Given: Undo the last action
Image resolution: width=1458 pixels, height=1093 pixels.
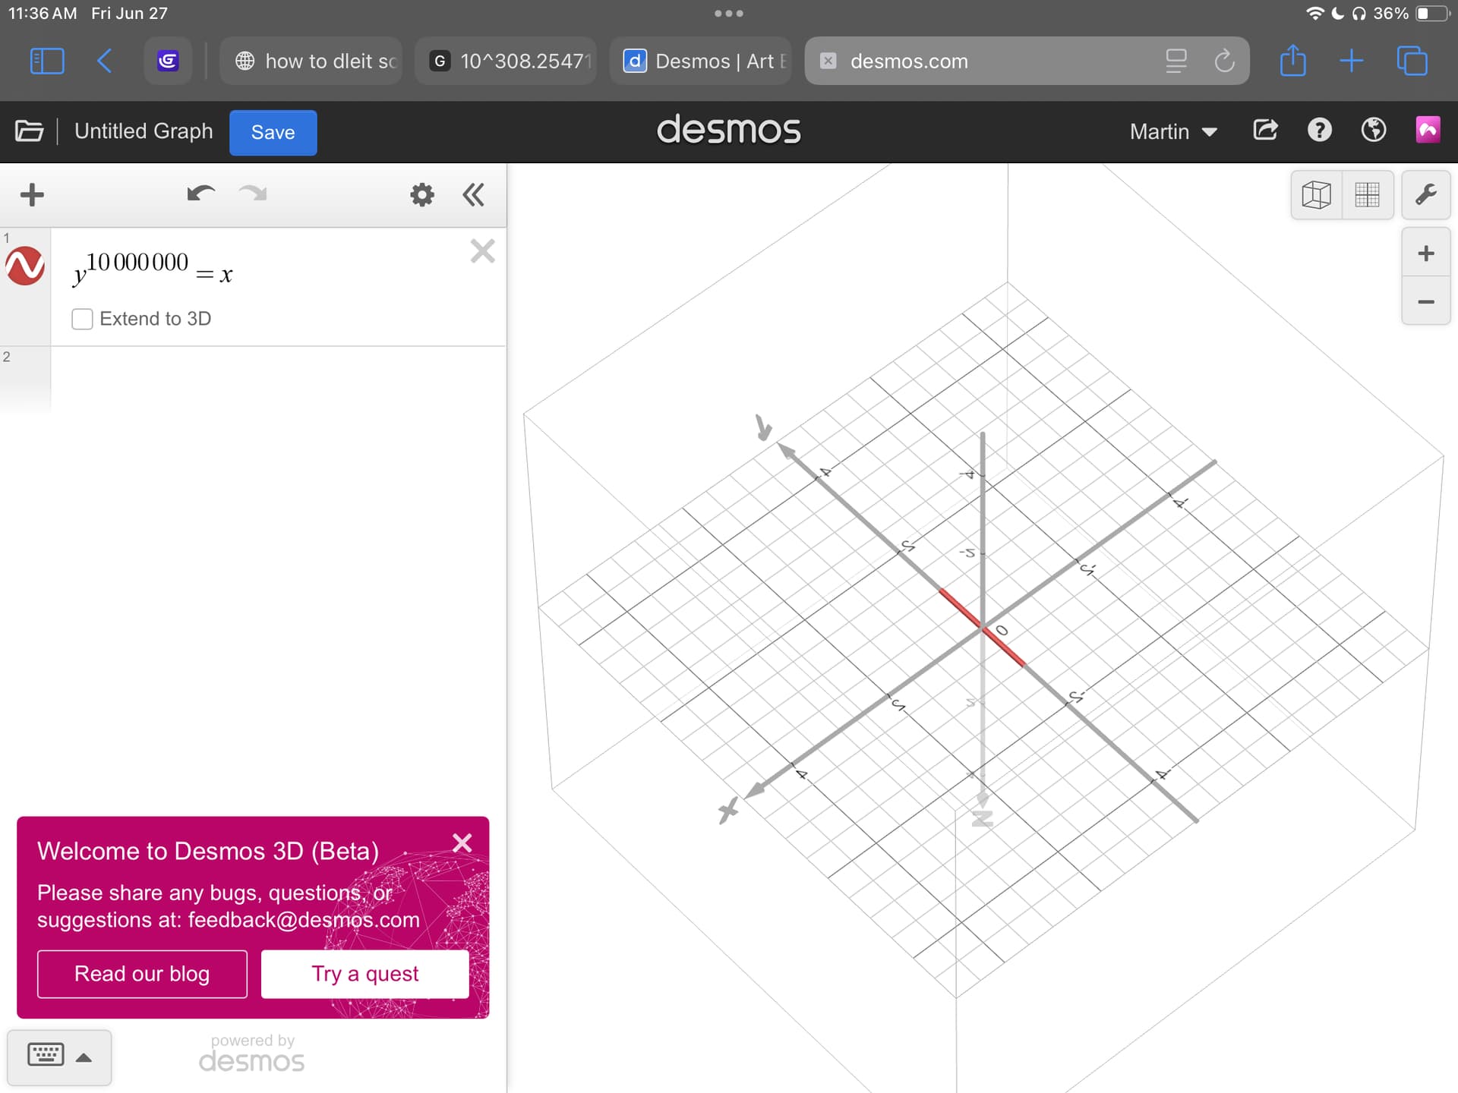Looking at the screenshot, I should tap(201, 194).
